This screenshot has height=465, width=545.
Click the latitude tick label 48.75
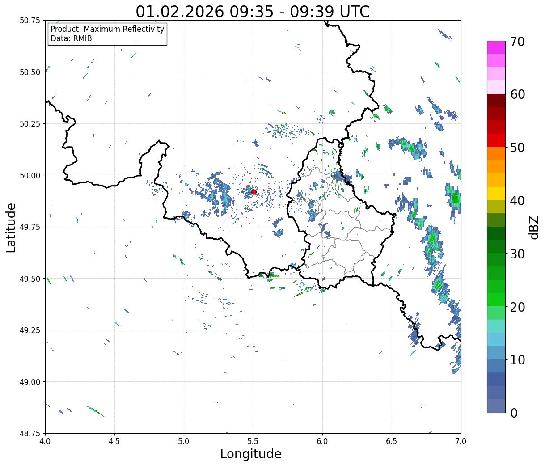pyautogui.click(x=30, y=434)
